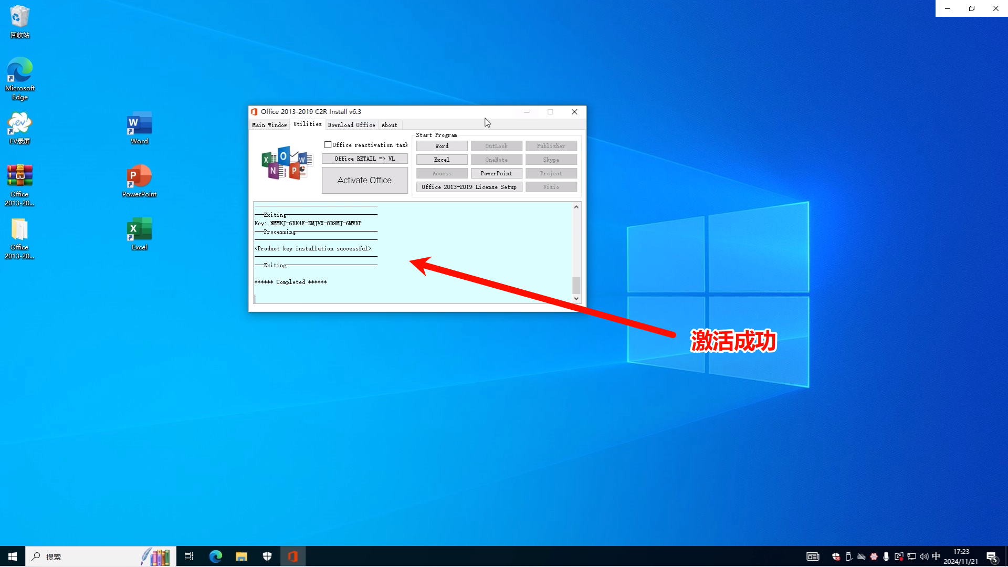Switch to the Main Window tab

[x=269, y=125]
